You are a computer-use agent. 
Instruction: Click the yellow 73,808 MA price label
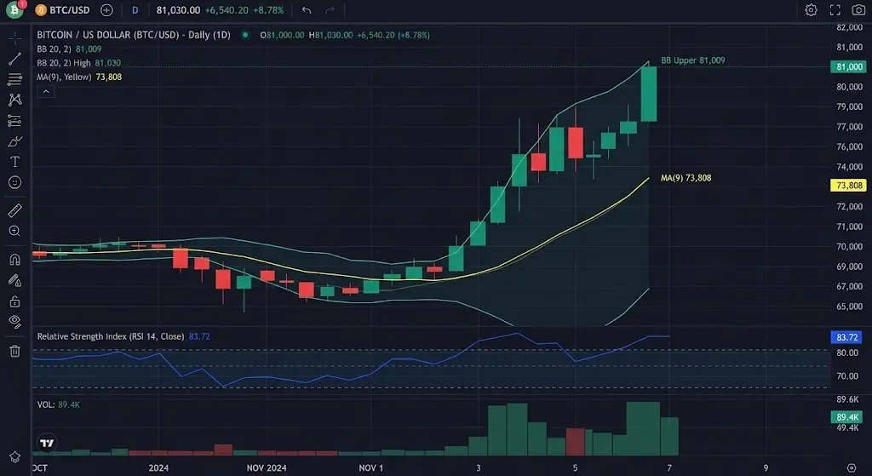(x=848, y=185)
